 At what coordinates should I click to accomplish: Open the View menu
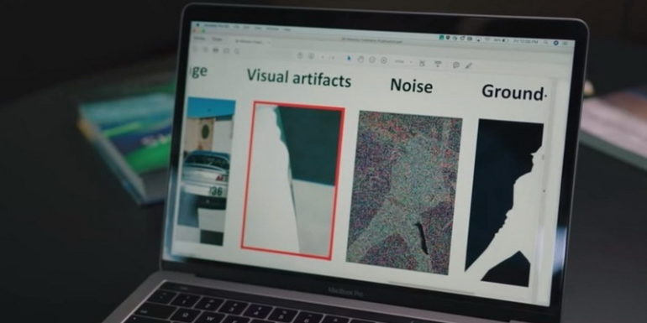coord(258,28)
